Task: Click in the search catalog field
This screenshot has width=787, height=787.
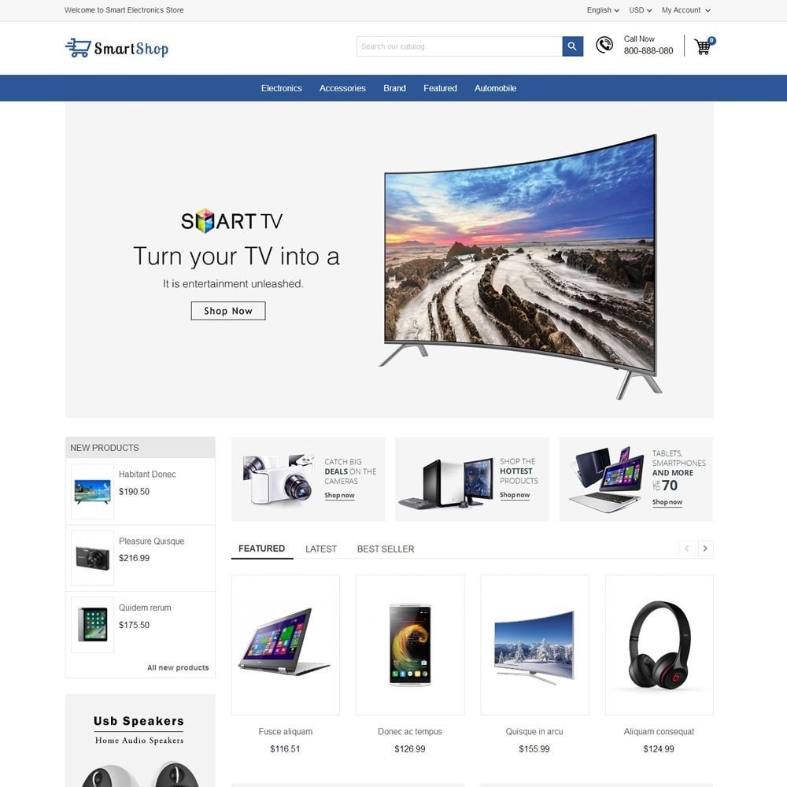Action: click(x=460, y=46)
